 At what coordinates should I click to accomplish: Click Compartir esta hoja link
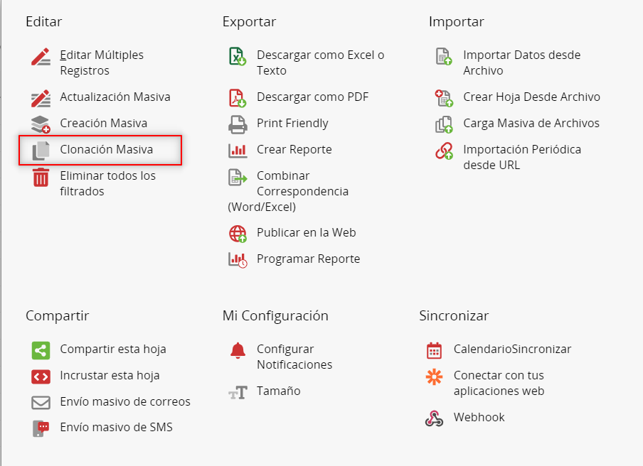[112, 349]
